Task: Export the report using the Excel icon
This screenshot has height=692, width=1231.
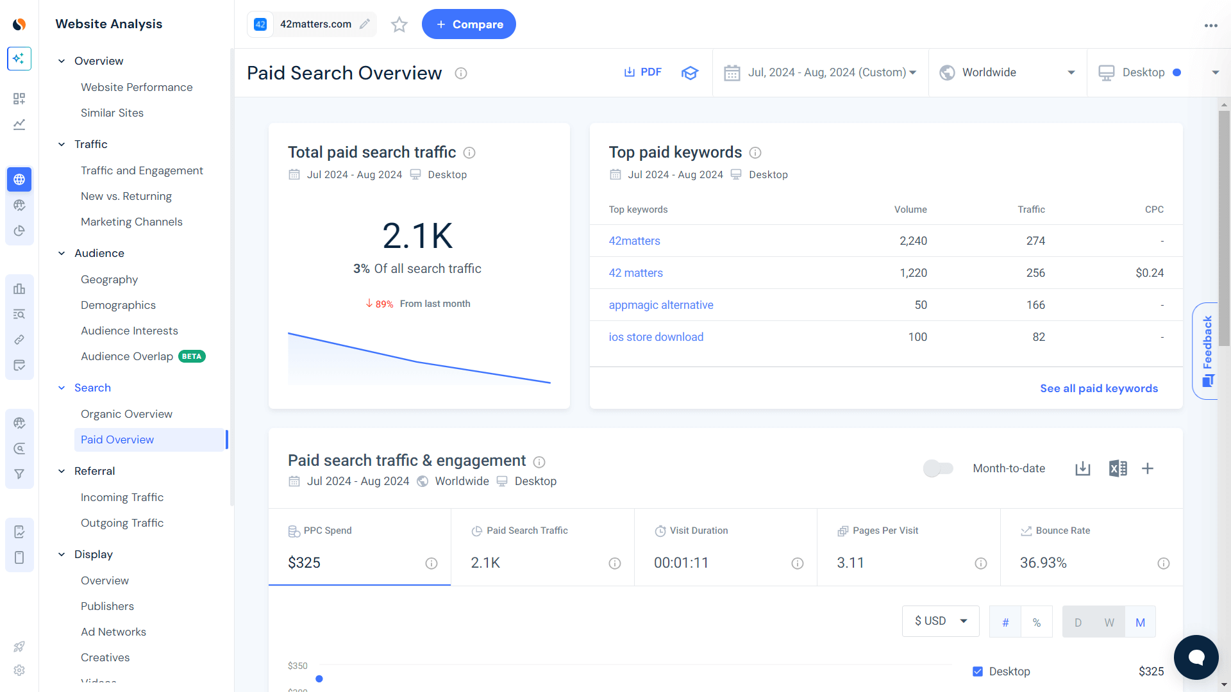Action: [x=1118, y=468]
